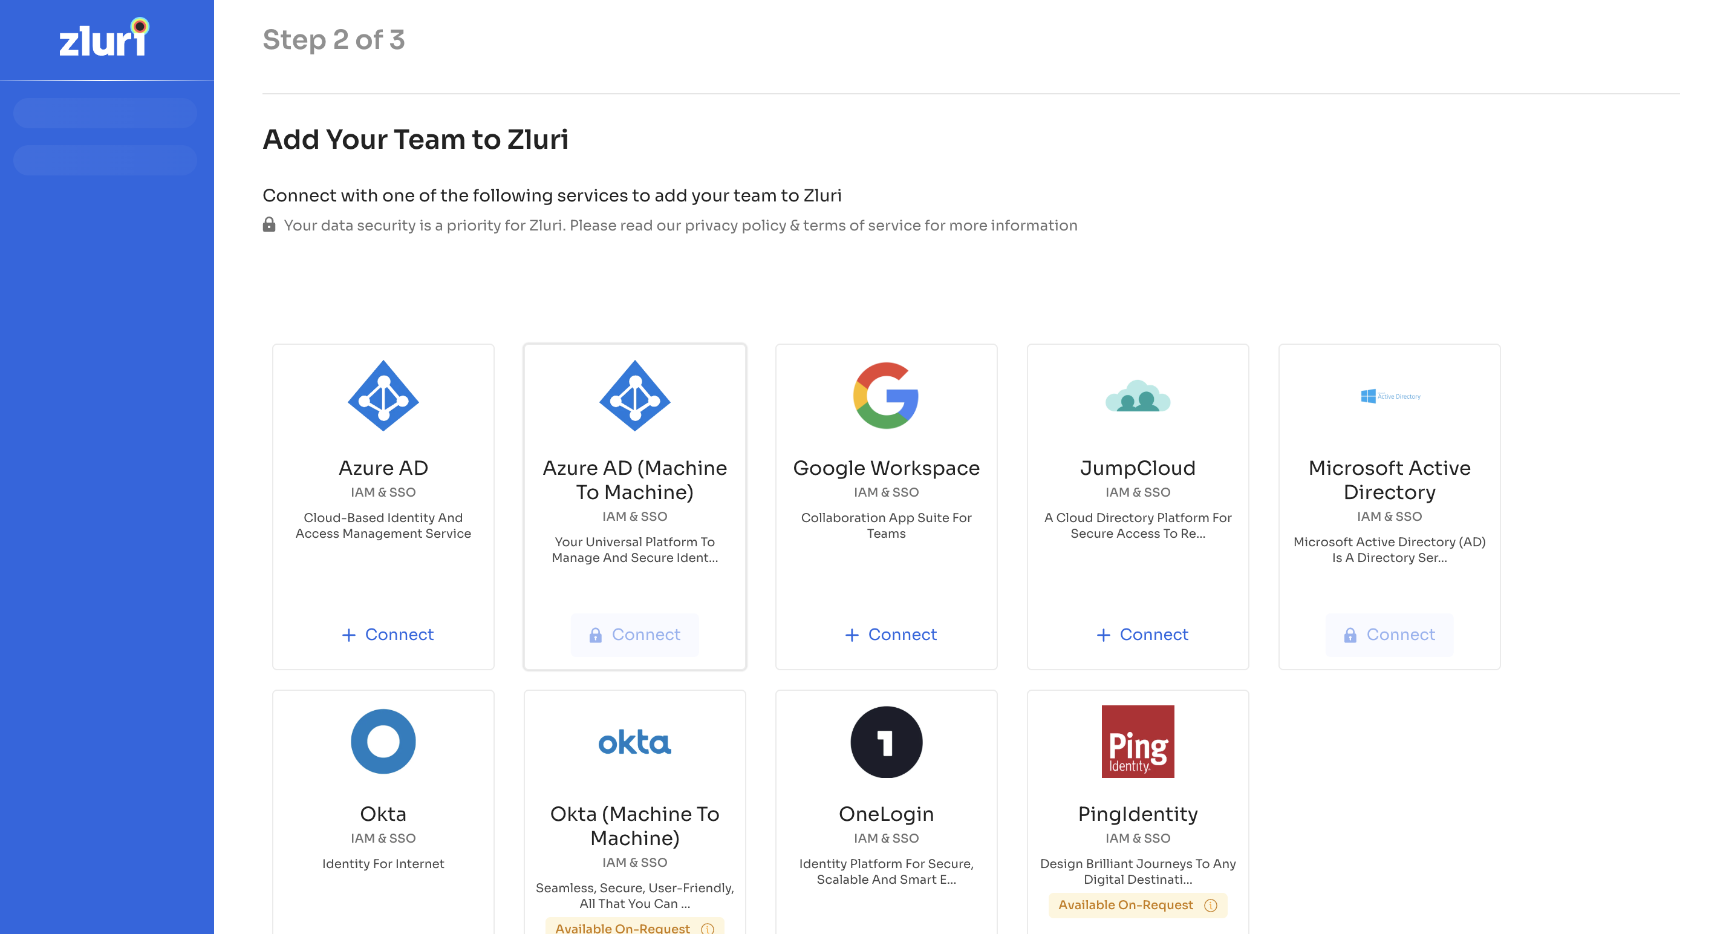Click the JumpCloud cloud logo icon
Image resolution: width=1726 pixels, height=934 pixels.
(x=1137, y=397)
